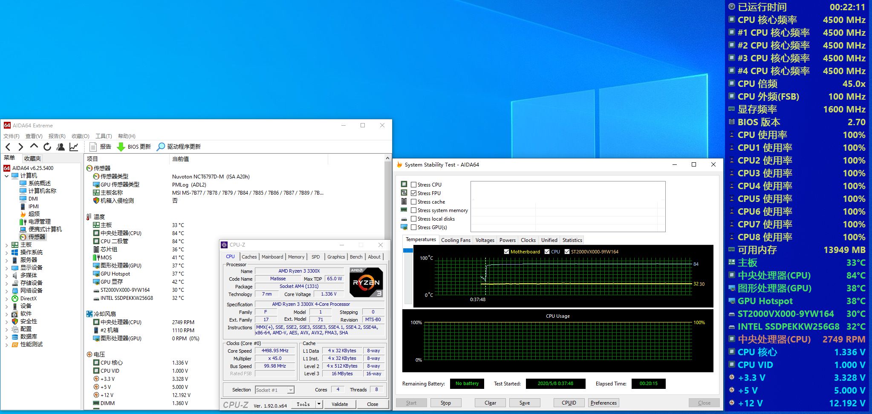The width and height of the screenshot is (872, 414).
Task: Open the graph chart icon in AIDA64 toolbar
Action: pos(74,147)
